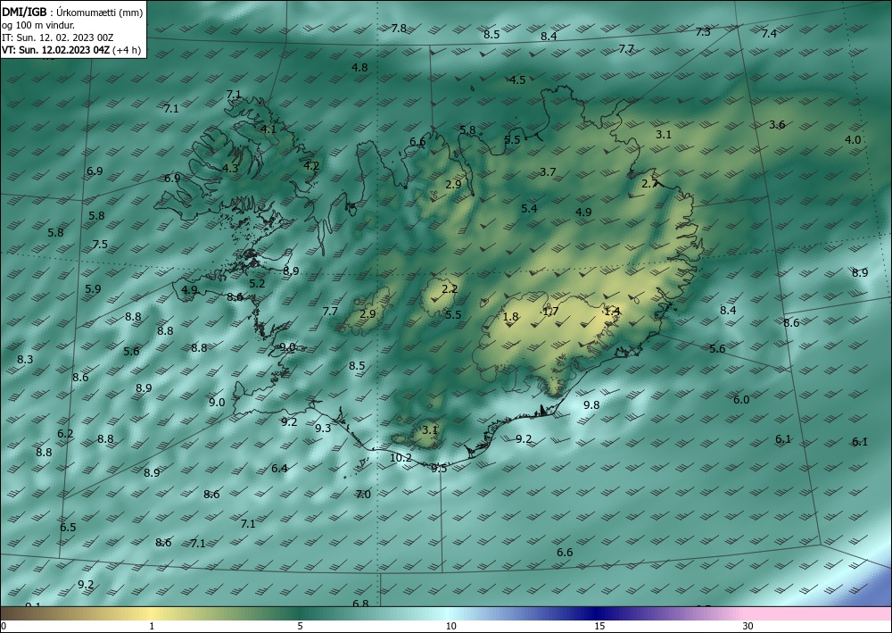This screenshot has height=633, width=892.
Task: Select the 9.8 value off the southeast coast
Action: (x=591, y=404)
